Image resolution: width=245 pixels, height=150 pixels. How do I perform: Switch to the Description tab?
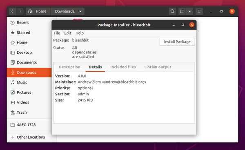(x=69, y=67)
